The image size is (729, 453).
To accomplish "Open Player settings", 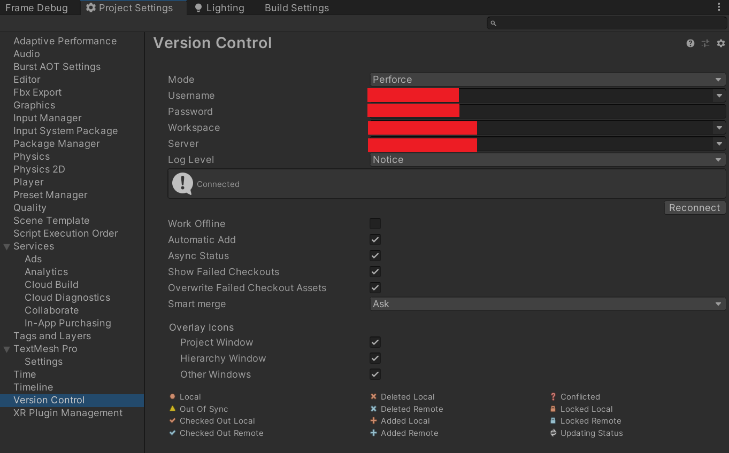I will (x=28, y=182).
